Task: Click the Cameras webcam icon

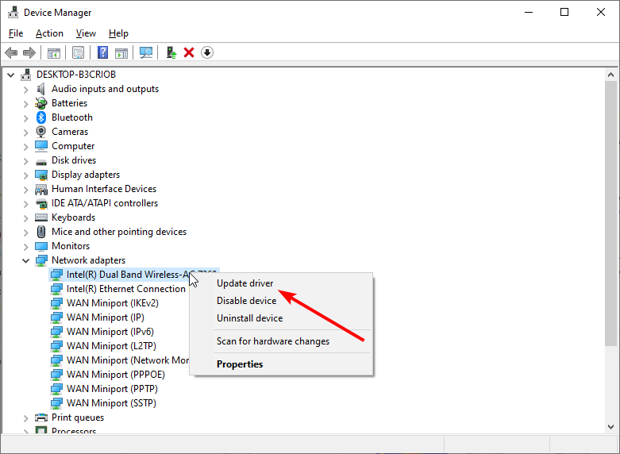Action: [x=41, y=132]
